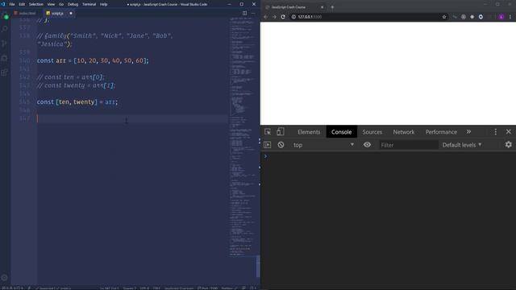
Task: Click the unsaved dot on script.js tab
Action: pos(71,13)
